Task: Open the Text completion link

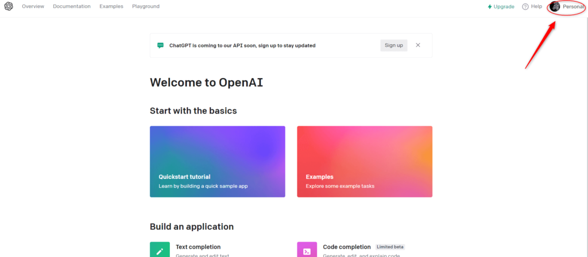Action: 198,247
